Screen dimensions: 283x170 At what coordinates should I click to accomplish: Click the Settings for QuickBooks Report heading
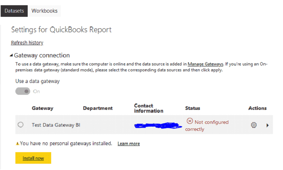click(x=61, y=30)
